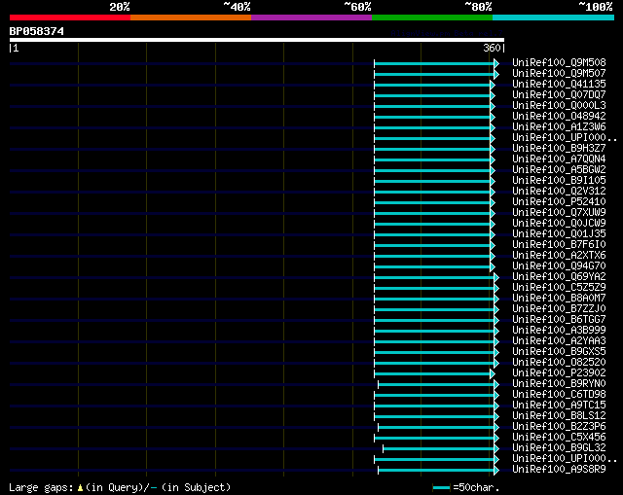Select the UniRef100_A9S8R9 label
Image resolution: width=623 pixels, height=495 pixels.
(559, 470)
